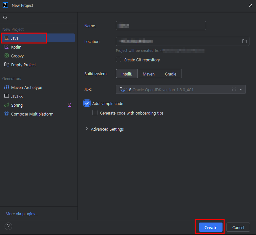The height and width of the screenshot is (235, 256).
Task: Select Maven build system
Action: pyautogui.click(x=149, y=74)
